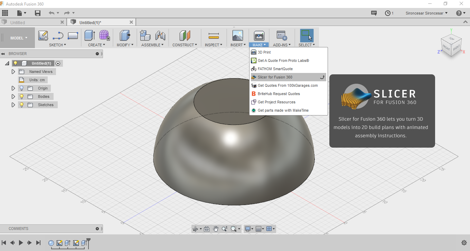Screen dimensions: 470x251
Task: Open the MODEL workspace dropdown
Action: point(19,38)
